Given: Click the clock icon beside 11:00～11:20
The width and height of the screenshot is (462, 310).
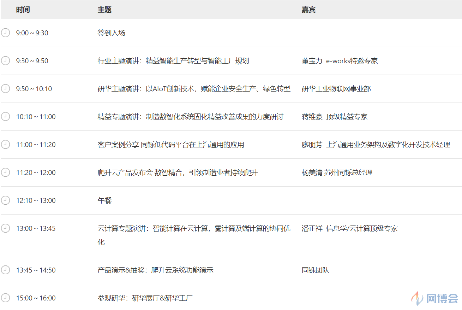Looking at the screenshot, I should [x=5, y=145].
